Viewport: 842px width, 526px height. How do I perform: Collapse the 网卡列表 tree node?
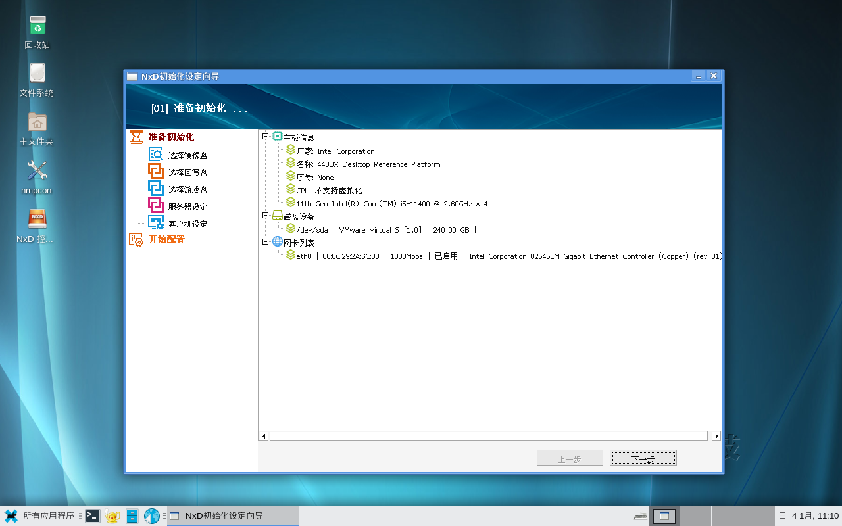coord(266,242)
